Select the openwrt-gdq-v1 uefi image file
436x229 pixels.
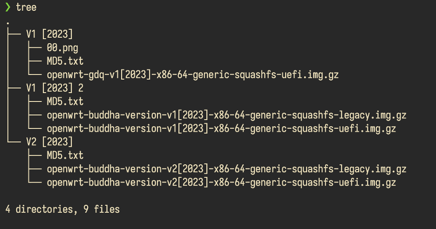tap(193, 75)
